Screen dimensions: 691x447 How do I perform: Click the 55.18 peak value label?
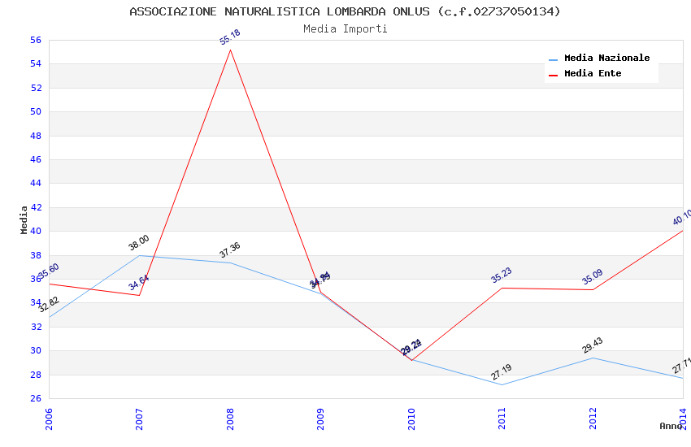230,37
